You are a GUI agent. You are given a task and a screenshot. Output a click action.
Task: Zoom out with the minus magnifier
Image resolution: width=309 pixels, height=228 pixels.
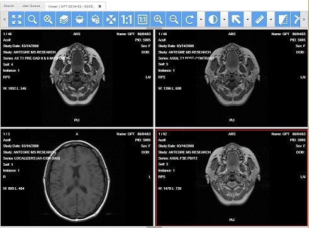[x=174, y=19]
